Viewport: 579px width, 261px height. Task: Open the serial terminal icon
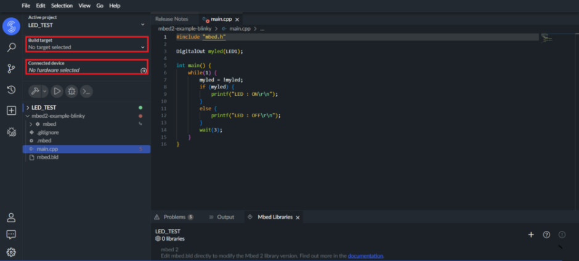pyautogui.click(x=87, y=92)
